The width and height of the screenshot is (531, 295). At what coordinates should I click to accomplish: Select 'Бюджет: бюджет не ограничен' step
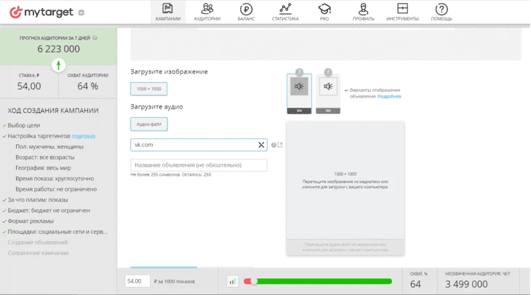49,211
